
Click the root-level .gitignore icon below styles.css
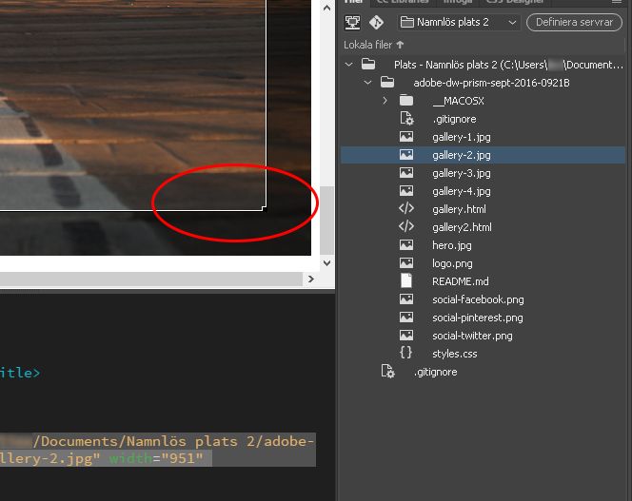tap(387, 372)
